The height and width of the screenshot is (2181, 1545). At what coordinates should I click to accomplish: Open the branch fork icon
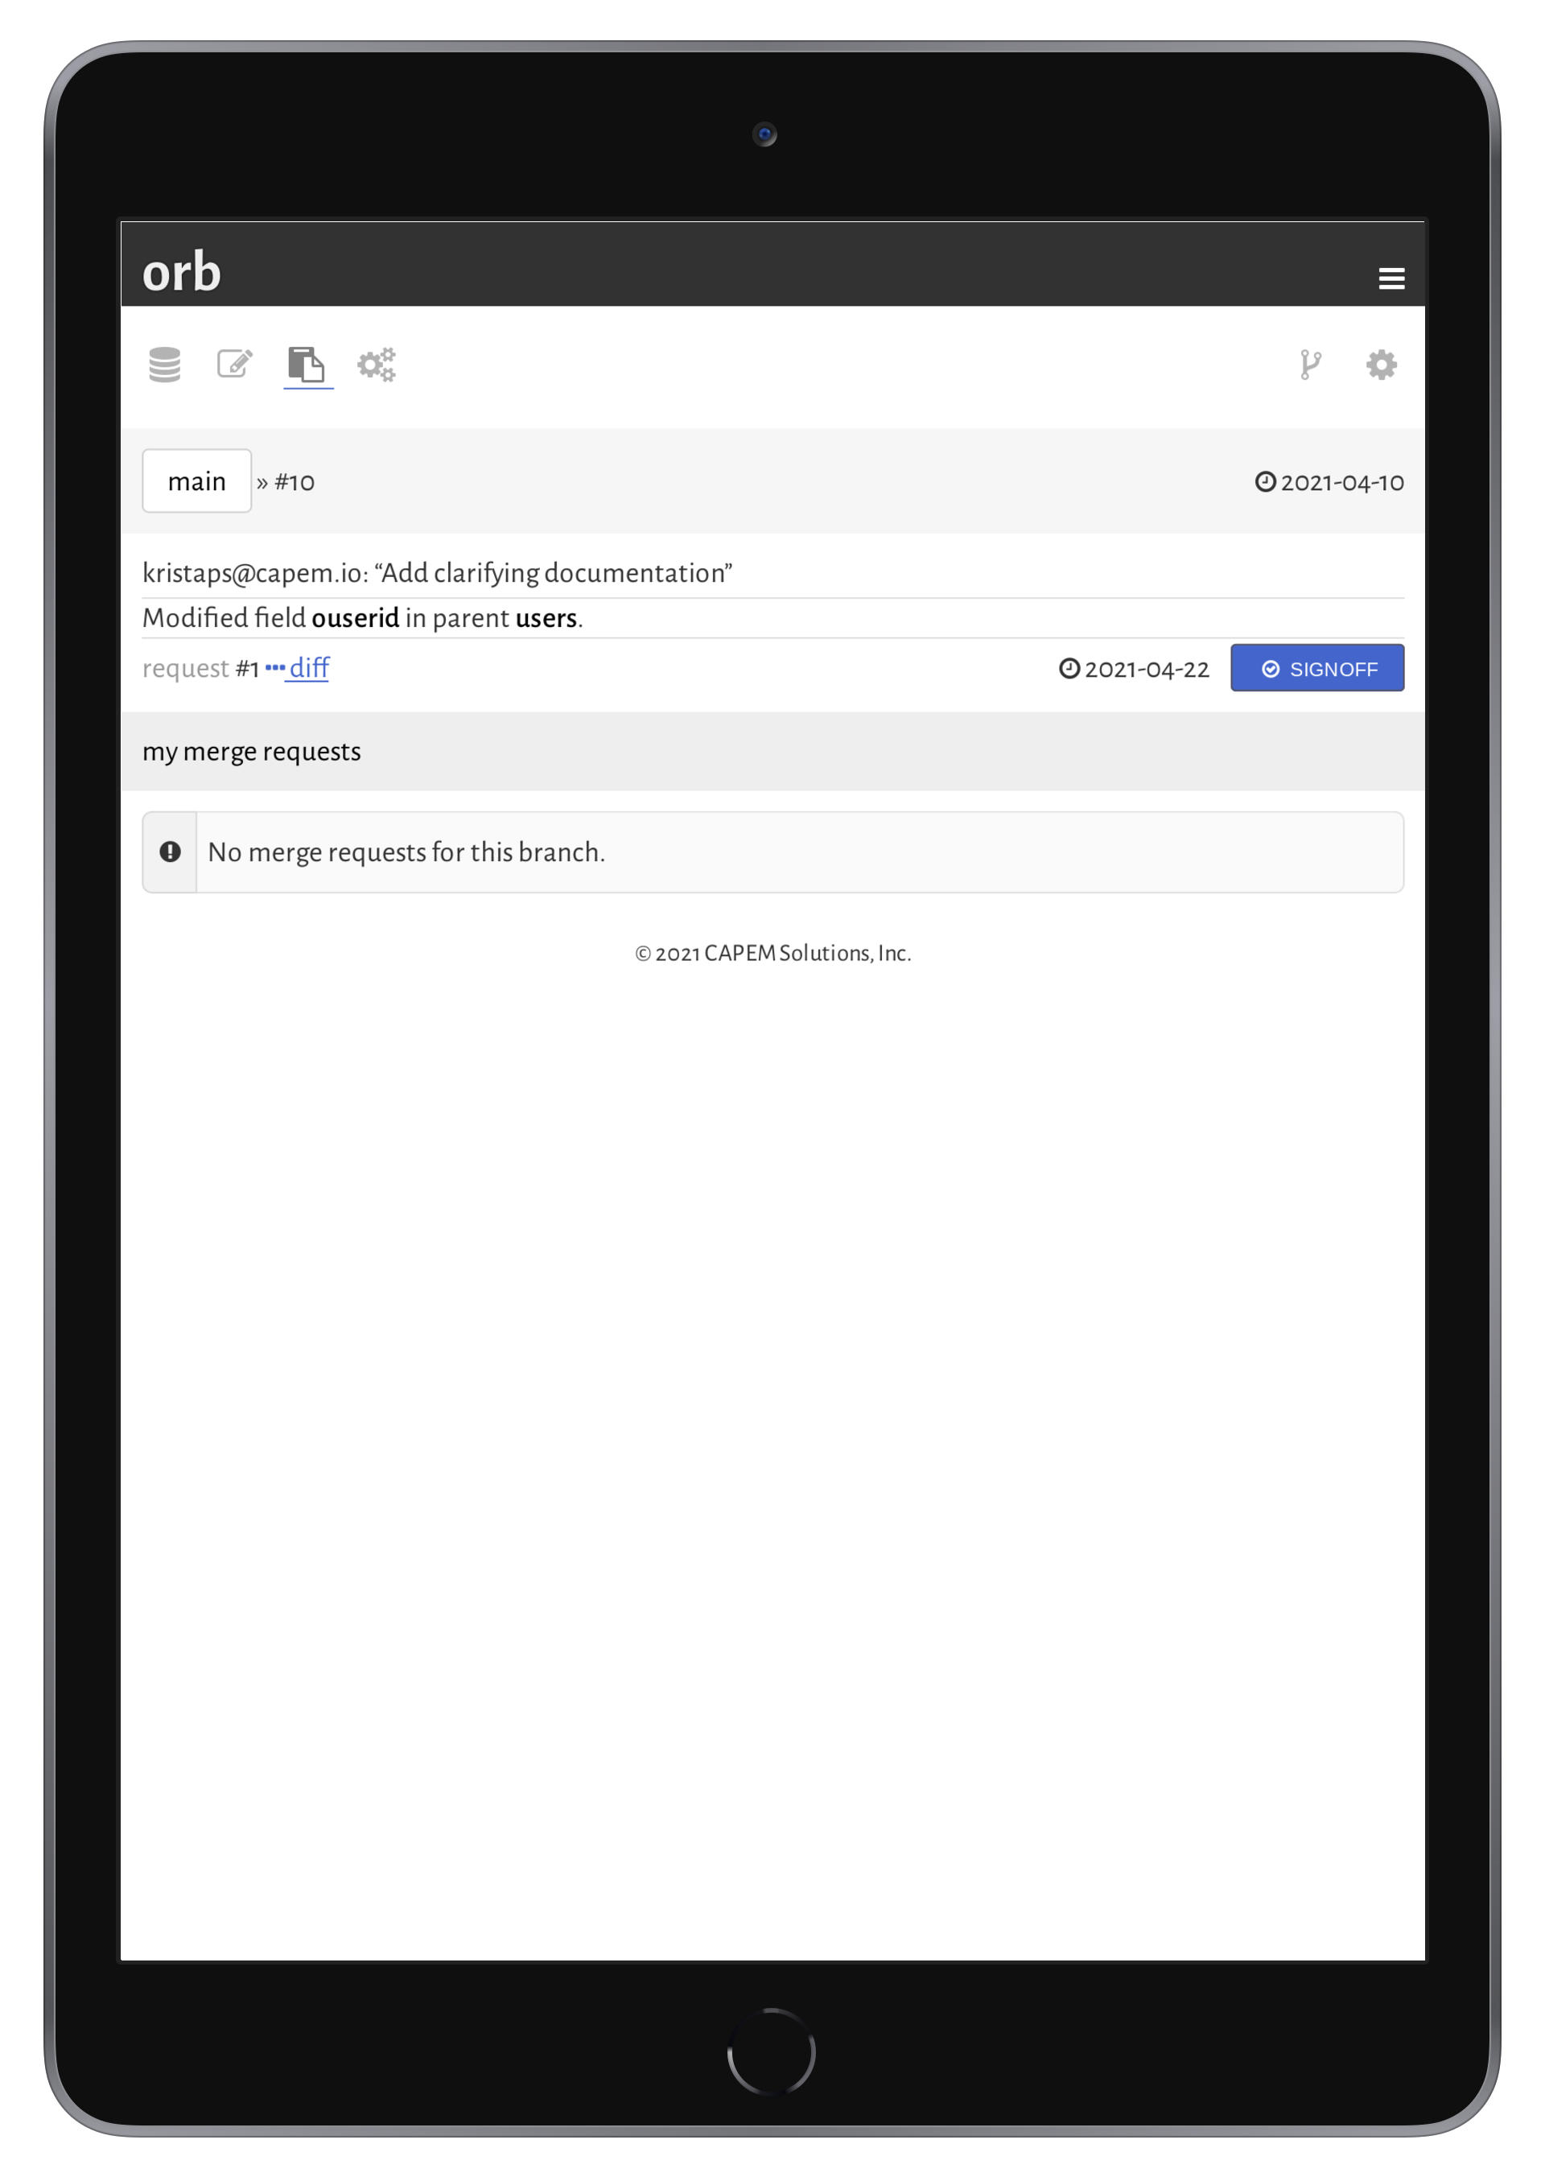pos(1310,365)
